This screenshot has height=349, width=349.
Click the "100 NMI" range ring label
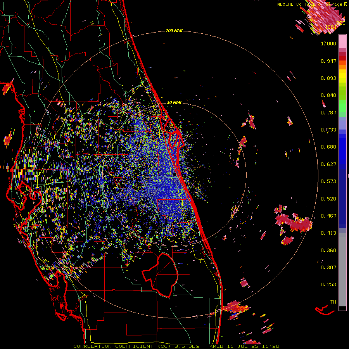coord(174,31)
